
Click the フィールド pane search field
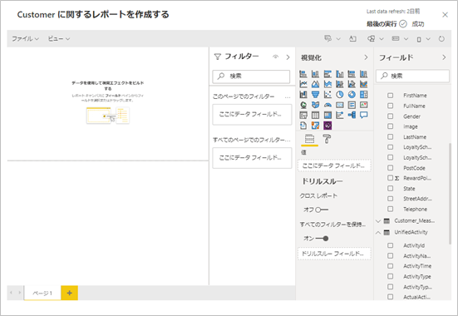[x=412, y=76]
